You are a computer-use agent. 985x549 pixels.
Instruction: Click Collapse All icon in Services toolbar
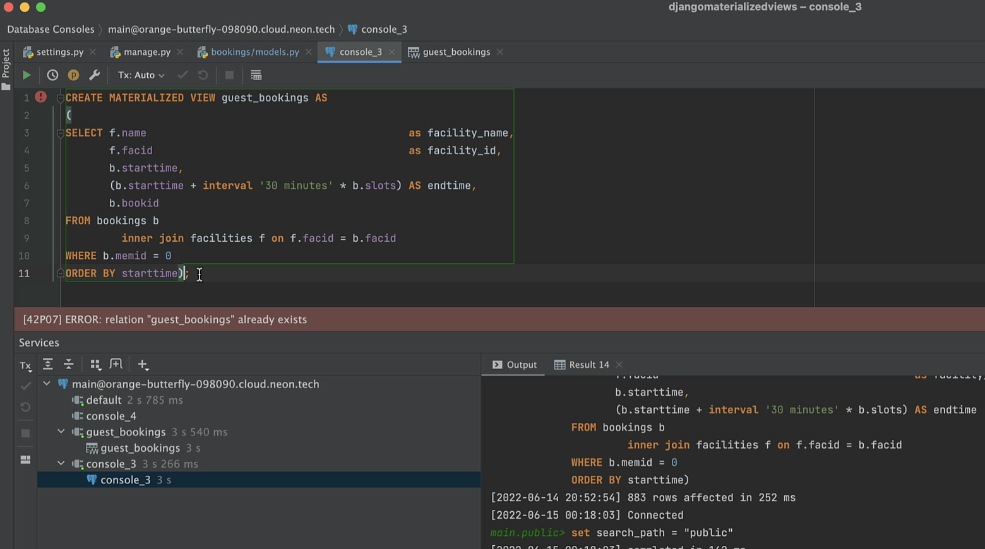pos(69,364)
